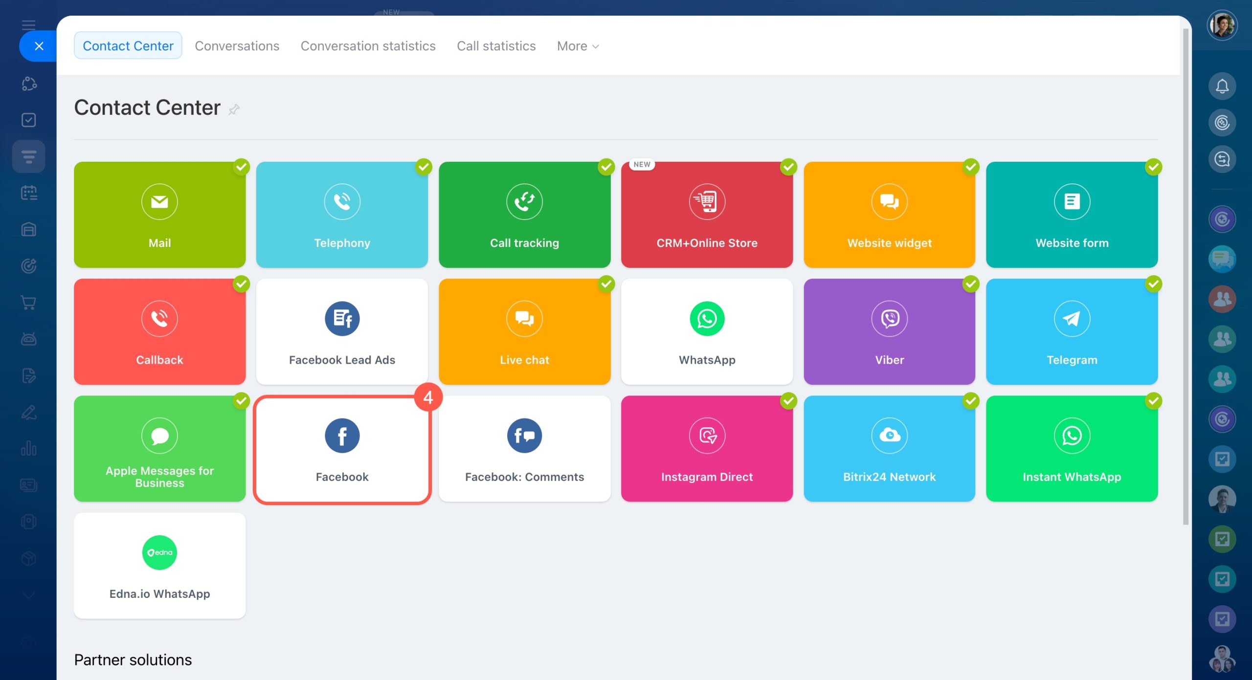Open the shopping cart sidebar icon
Image resolution: width=1252 pixels, height=680 pixels.
29,303
